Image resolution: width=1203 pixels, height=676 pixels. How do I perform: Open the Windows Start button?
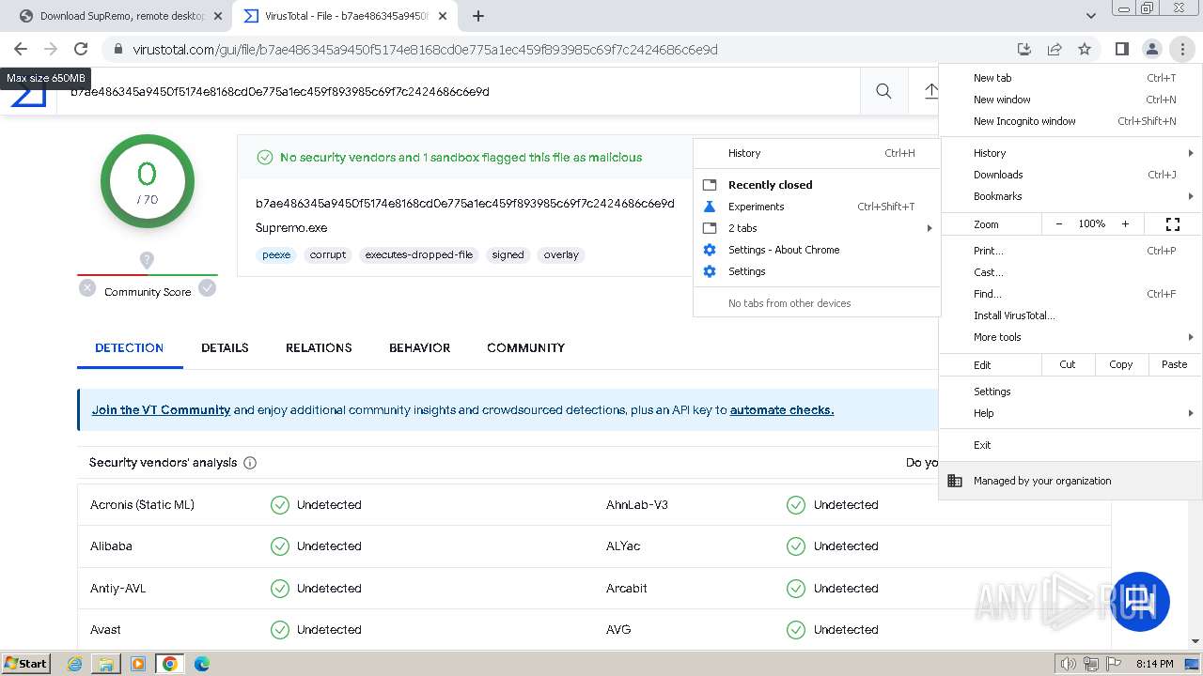coord(26,663)
